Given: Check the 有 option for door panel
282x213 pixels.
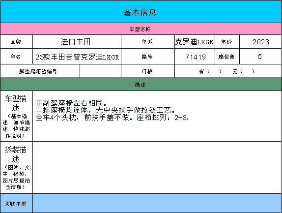Looking at the screenshot, I should [210, 71].
